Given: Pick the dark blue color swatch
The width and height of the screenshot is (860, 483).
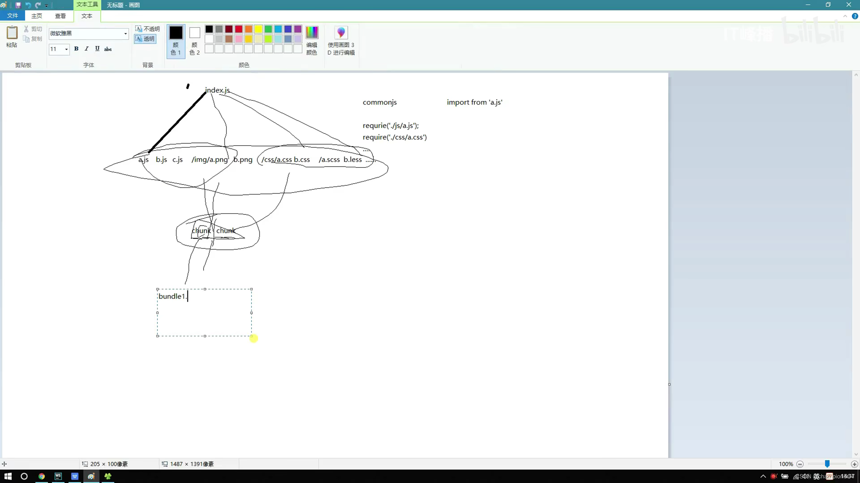Looking at the screenshot, I should tap(288, 29).
